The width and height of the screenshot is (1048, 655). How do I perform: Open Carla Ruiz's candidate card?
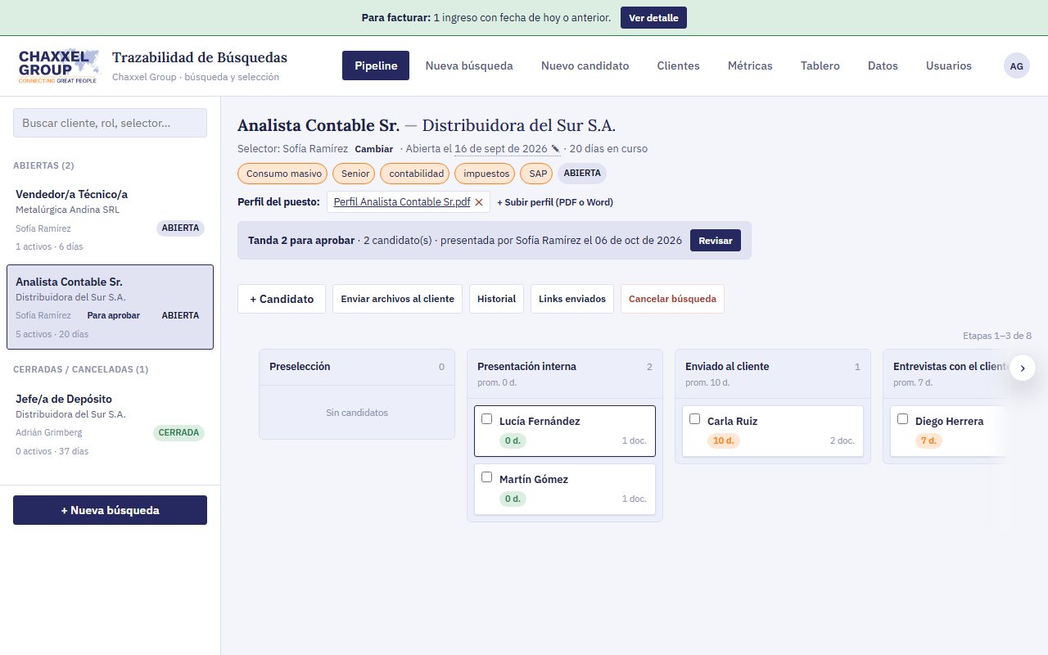[x=773, y=431]
